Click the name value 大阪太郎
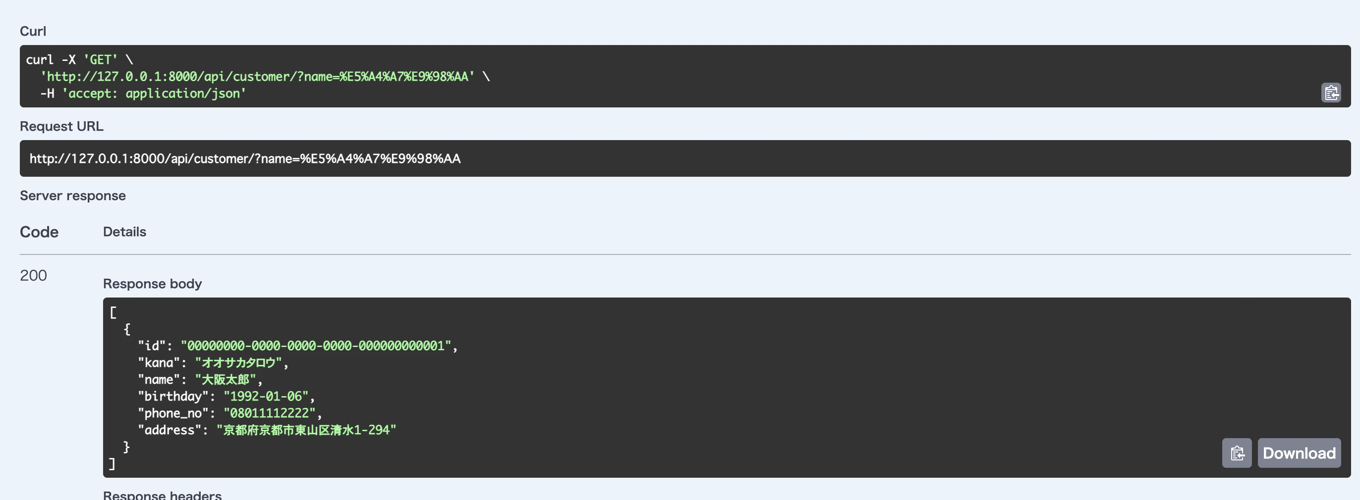Screen dimensions: 1360x500 pos(226,380)
